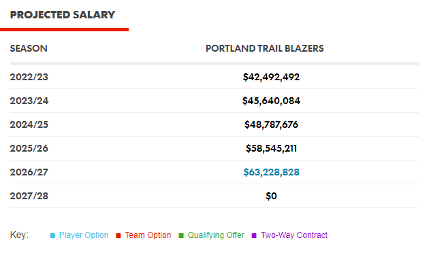Select the 2022/23 season row
The image size is (429, 255).
(214, 77)
